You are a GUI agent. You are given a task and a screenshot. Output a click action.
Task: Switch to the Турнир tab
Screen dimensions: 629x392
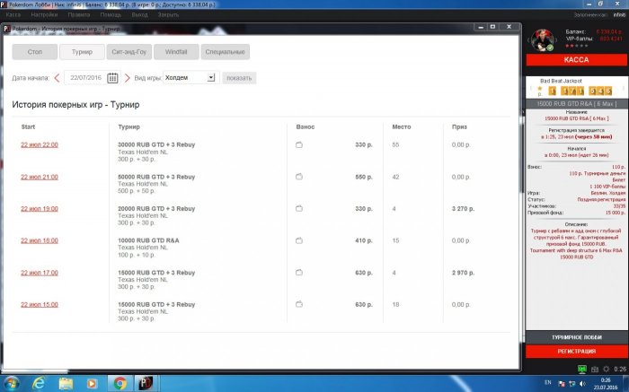[x=83, y=52]
